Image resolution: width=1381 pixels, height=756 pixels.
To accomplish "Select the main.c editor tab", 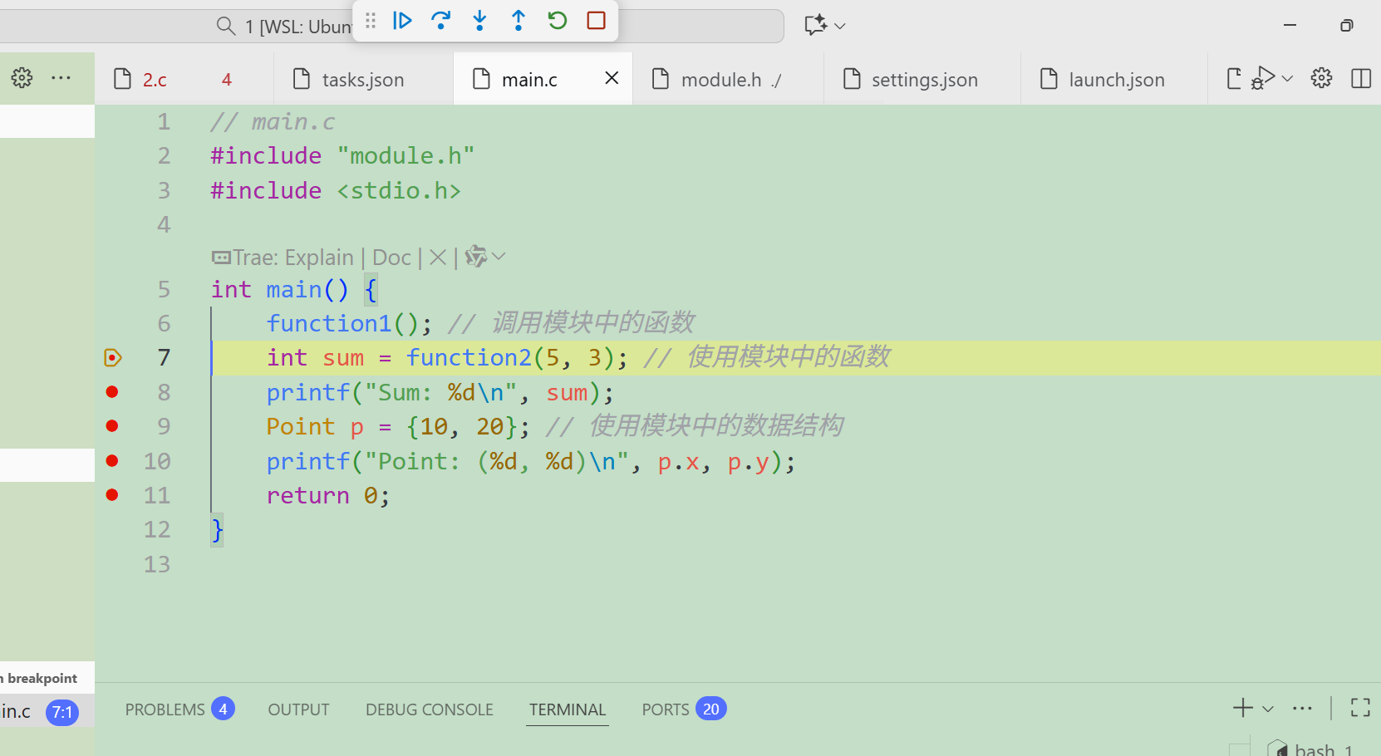I will [x=529, y=80].
